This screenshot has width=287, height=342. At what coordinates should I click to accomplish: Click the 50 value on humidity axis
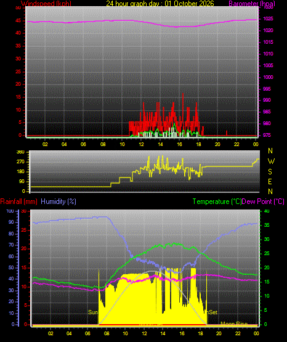pyautogui.click(x=11, y=267)
